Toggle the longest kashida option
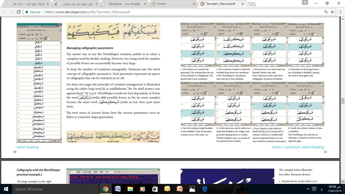 point(37,39)
